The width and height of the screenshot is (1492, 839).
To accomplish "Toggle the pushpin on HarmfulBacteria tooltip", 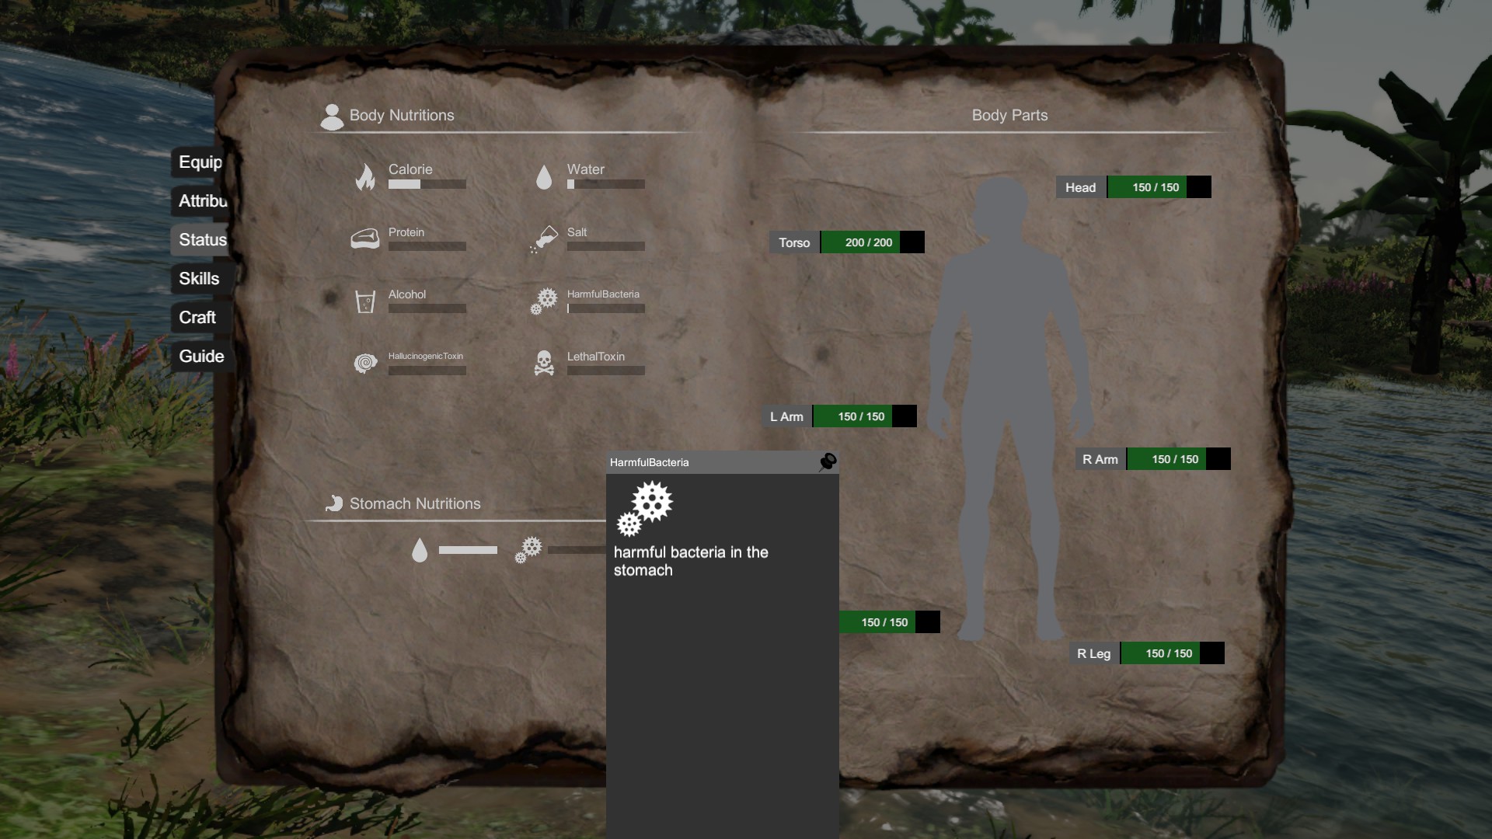I will (x=828, y=462).
